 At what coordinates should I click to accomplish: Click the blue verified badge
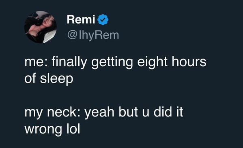click(103, 19)
